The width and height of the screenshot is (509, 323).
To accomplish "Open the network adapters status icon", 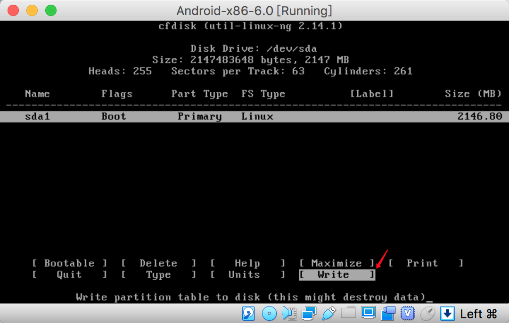I will (309, 312).
